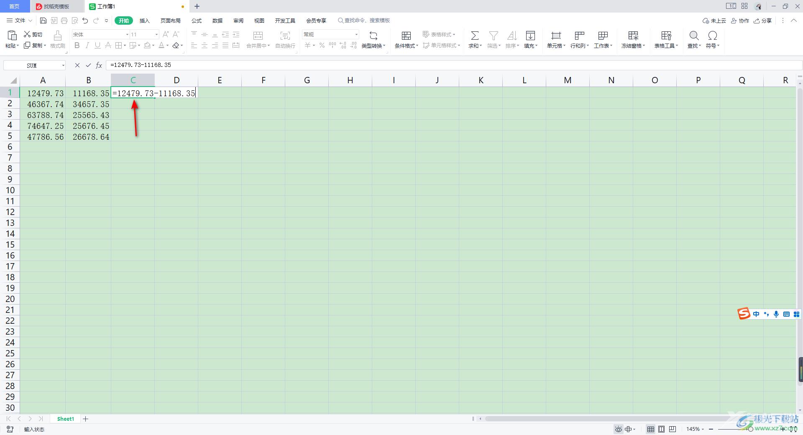Click the decrease decimal places icon
Screen dimensions: 803x435
353,45
